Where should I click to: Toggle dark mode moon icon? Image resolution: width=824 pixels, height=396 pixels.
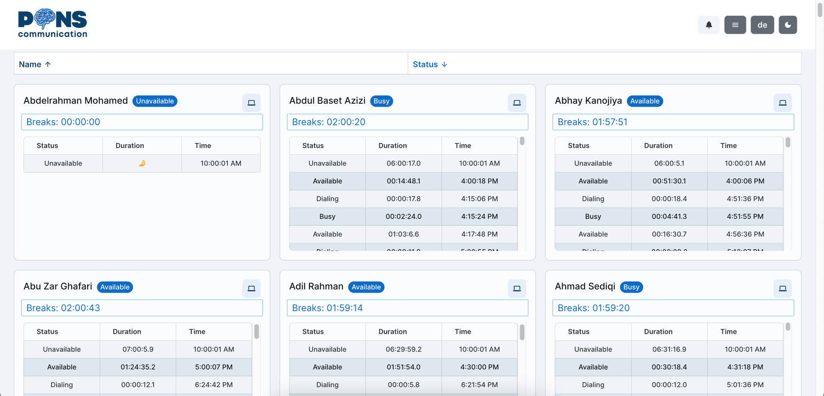point(788,25)
